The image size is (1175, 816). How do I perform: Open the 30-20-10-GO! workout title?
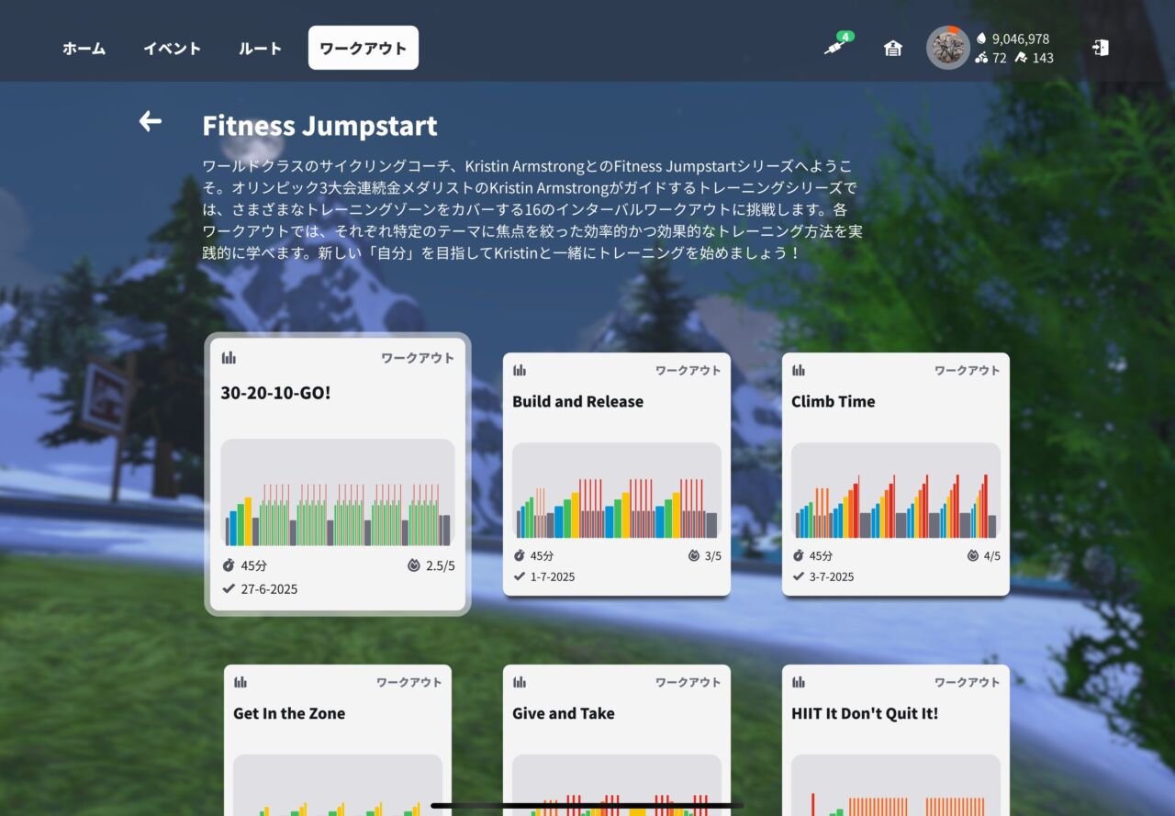[275, 393]
